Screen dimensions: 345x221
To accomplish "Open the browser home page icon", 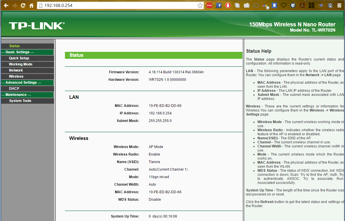I will (x=32, y=6).
